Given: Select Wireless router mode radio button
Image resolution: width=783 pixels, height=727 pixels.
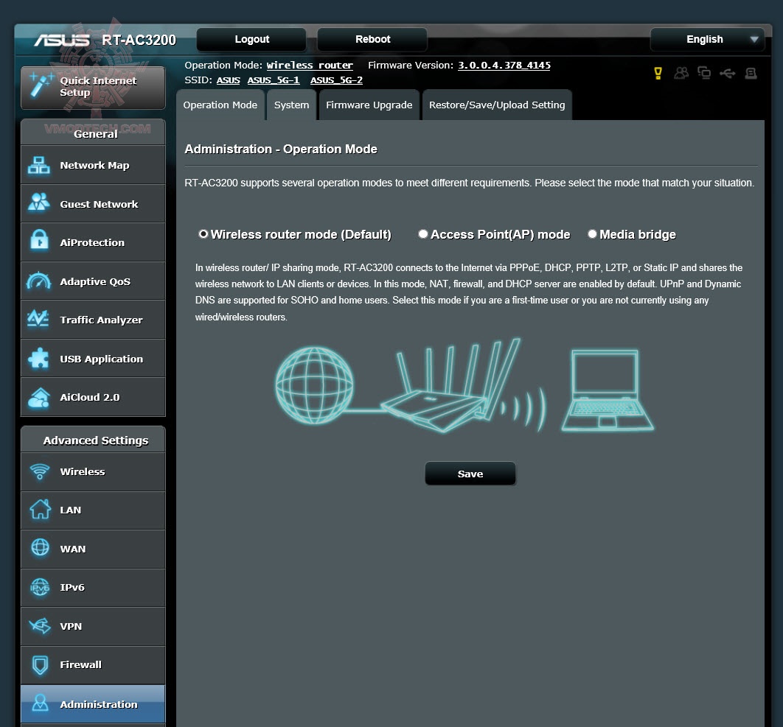Looking at the screenshot, I should [x=203, y=234].
